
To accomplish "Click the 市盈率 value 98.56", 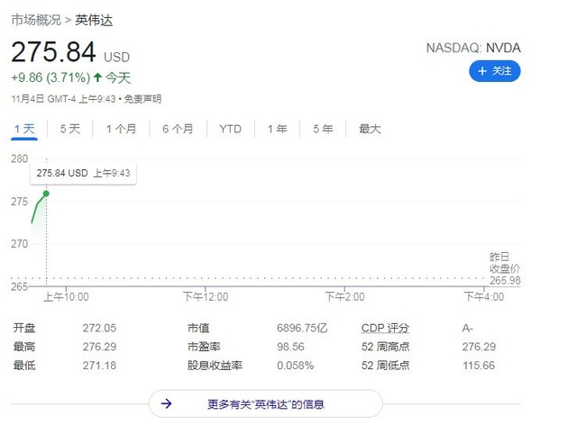I will point(290,347).
